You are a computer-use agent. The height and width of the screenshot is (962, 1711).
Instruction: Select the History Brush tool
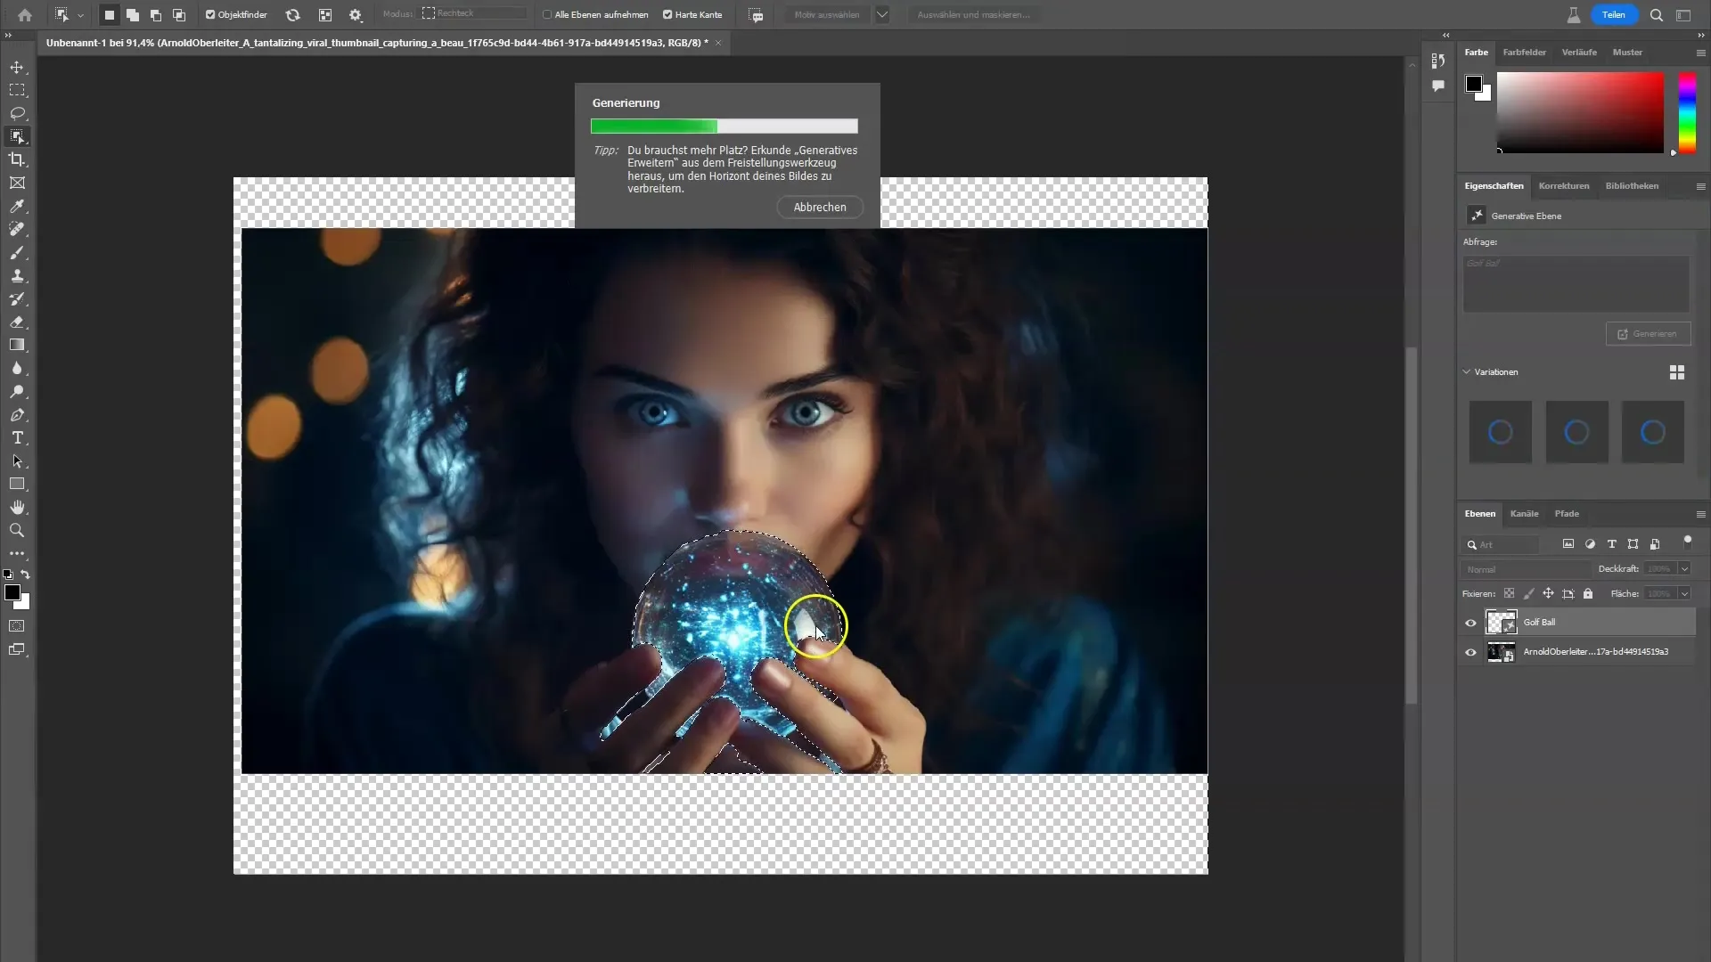pyautogui.click(x=17, y=299)
